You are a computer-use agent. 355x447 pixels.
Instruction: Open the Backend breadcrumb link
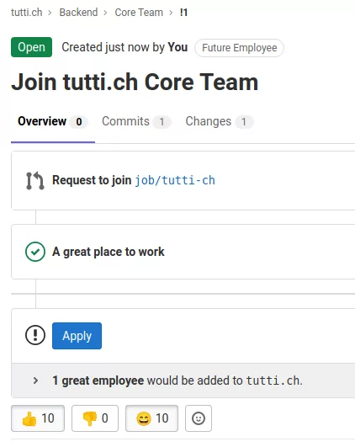[x=78, y=13]
